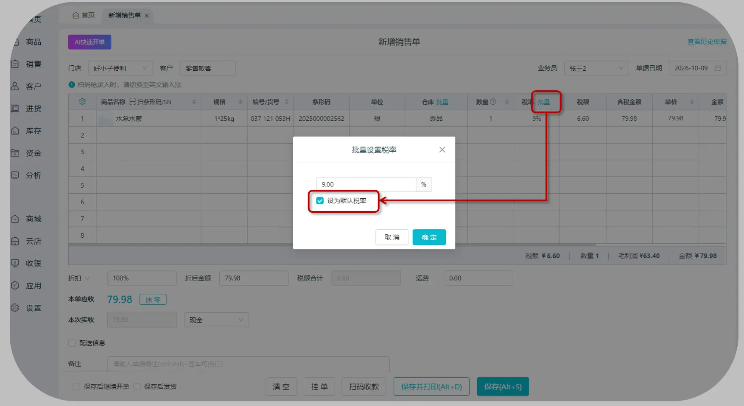Open the 现金 payment method dropdown
The height and width of the screenshot is (406, 744).
216,320
